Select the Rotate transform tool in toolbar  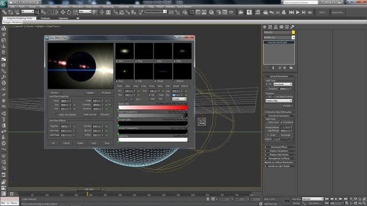(69, 12)
